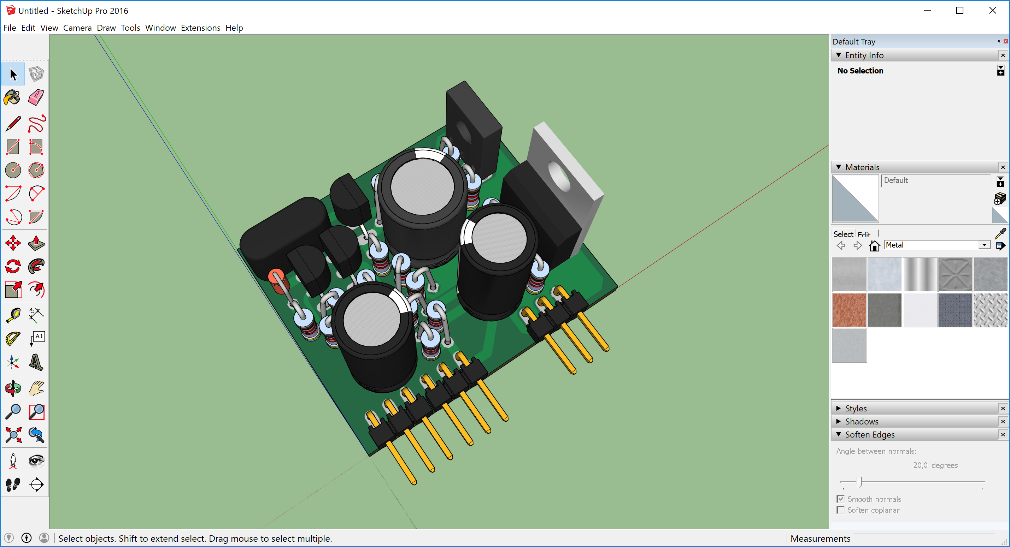The height and width of the screenshot is (547, 1010).
Task: Select the Scale tool
Action: (x=13, y=290)
